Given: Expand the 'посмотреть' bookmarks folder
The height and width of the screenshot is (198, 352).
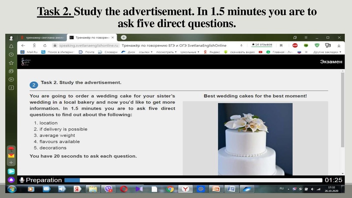Looking at the screenshot, I should tap(166, 52).
